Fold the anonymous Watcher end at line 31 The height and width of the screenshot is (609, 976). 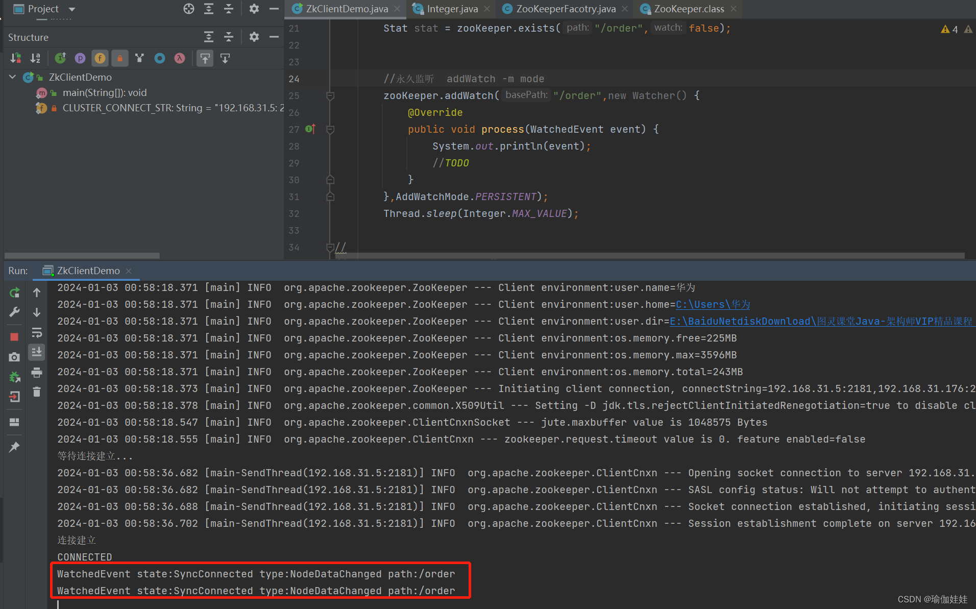(x=330, y=197)
